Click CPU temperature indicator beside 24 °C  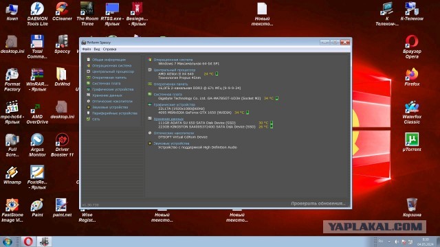217,73
